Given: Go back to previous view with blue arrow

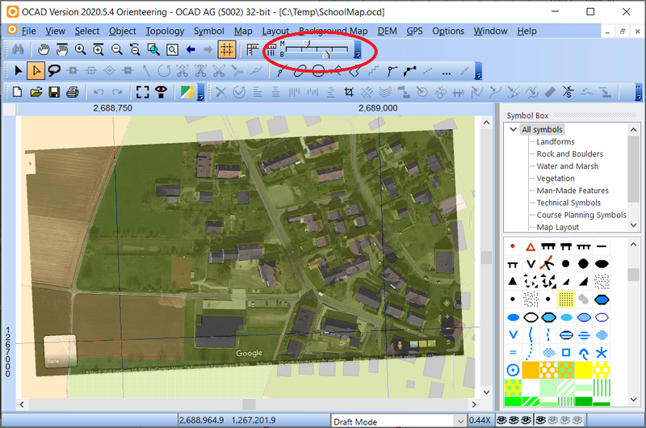Looking at the screenshot, I should point(191,50).
